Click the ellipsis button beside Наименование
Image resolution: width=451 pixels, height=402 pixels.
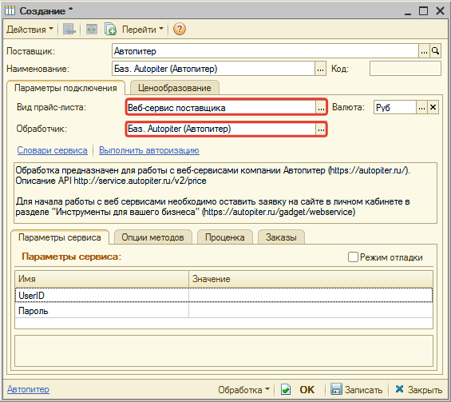point(320,69)
